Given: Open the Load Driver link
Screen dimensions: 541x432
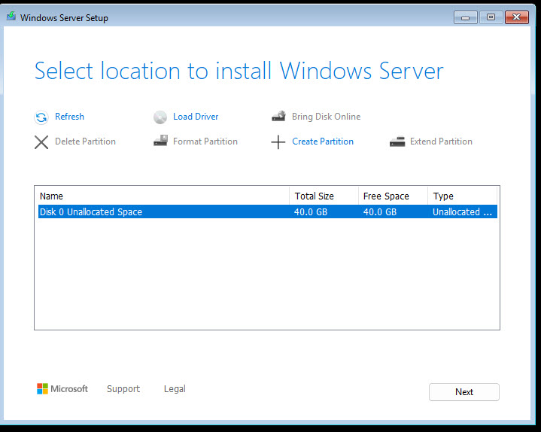Looking at the screenshot, I should point(196,117).
